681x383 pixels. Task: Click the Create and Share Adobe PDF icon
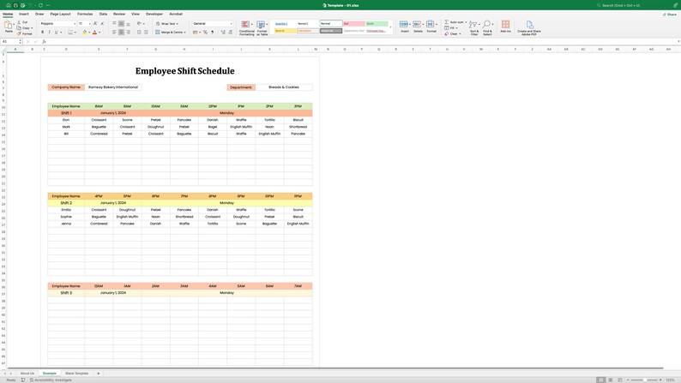click(x=529, y=24)
